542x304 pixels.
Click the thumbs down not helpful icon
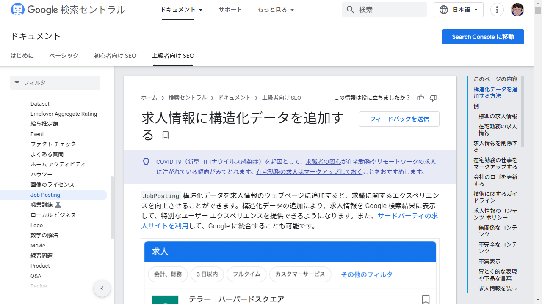pos(433,98)
